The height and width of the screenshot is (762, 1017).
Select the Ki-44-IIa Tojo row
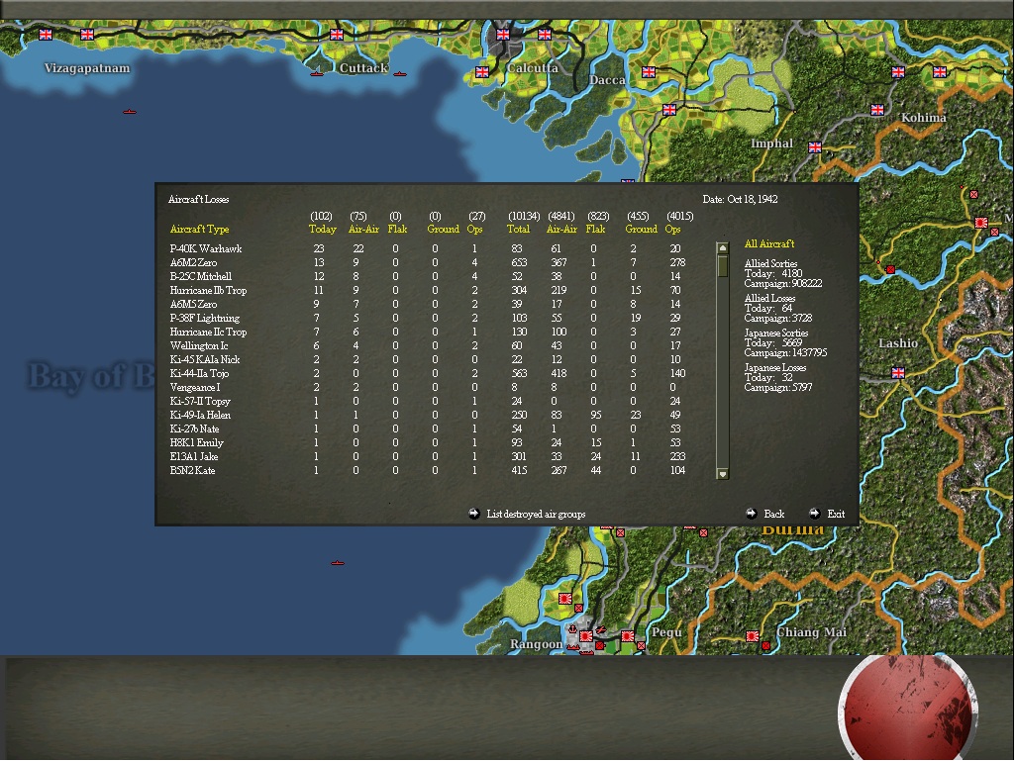428,373
